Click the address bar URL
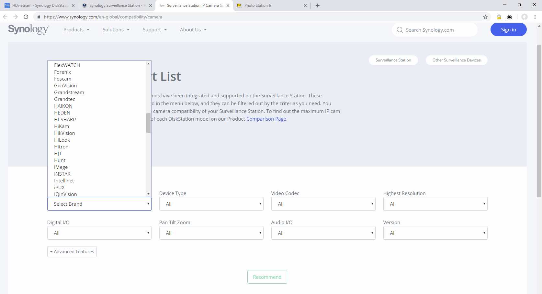The width and height of the screenshot is (542, 294). 103,17
